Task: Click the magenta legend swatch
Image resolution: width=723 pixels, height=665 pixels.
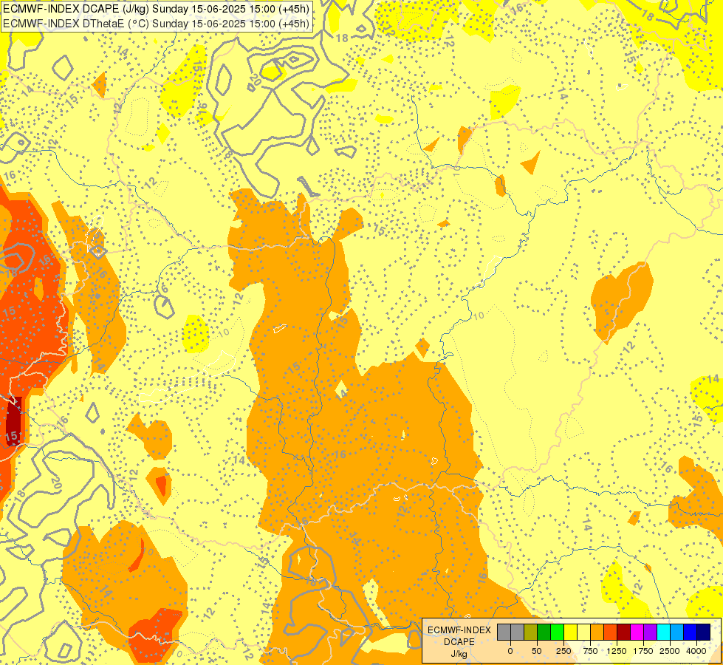Action: pyautogui.click(x=637, y=632)
